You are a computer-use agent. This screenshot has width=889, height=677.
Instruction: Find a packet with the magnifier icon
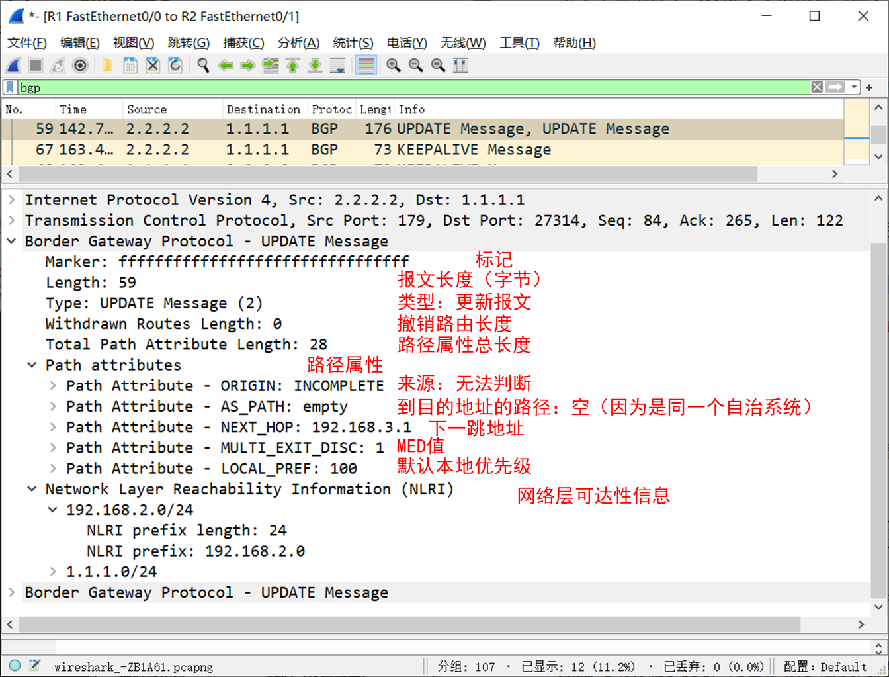(x=203, y=65)
